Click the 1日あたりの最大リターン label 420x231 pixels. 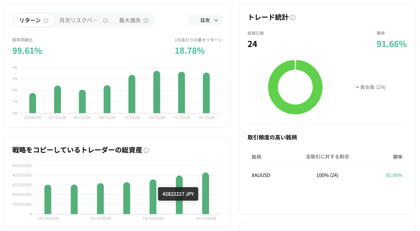198,40
